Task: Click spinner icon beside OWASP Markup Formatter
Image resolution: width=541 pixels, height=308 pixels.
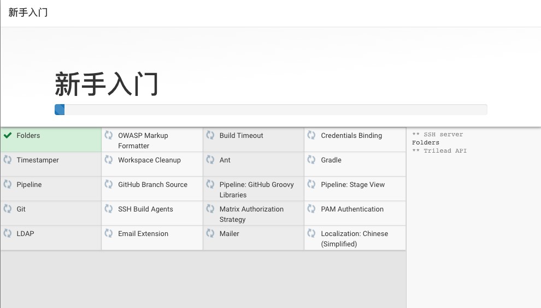Action: tap(109, 135)
